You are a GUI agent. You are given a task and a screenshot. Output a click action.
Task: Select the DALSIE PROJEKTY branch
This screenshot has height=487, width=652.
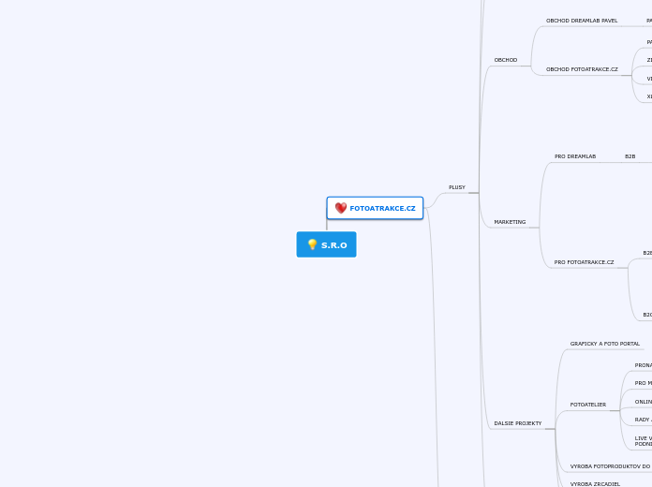(518, 423)
